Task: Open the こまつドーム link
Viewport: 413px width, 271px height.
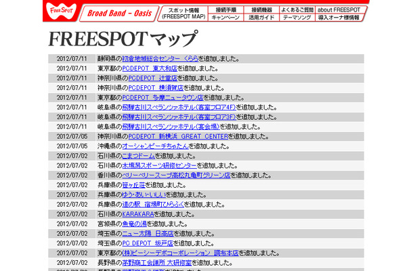Action: coord(138,156)
